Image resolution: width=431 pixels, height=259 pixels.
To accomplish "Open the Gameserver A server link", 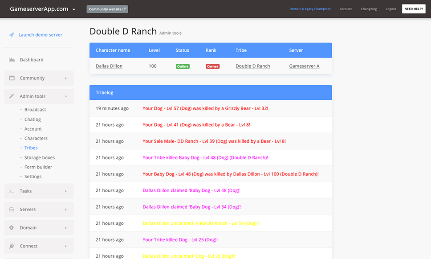I will coord(304,66).
